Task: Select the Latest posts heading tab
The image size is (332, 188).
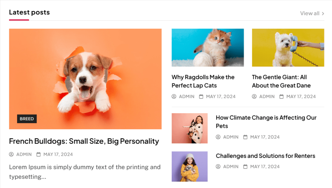Action: (29, 13)
